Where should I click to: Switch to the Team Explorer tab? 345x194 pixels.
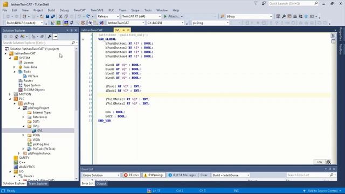(38, 184)
